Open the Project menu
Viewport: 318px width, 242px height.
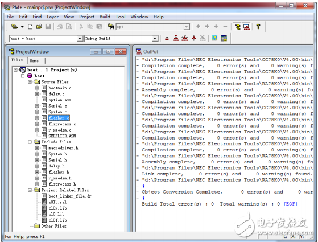[87, 17]
